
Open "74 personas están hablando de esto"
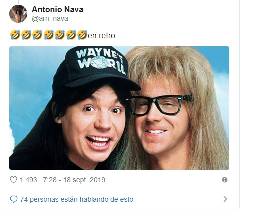click(77, 199)
